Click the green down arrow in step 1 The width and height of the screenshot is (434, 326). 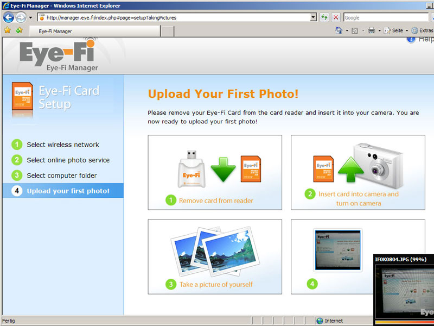(223, 170)
